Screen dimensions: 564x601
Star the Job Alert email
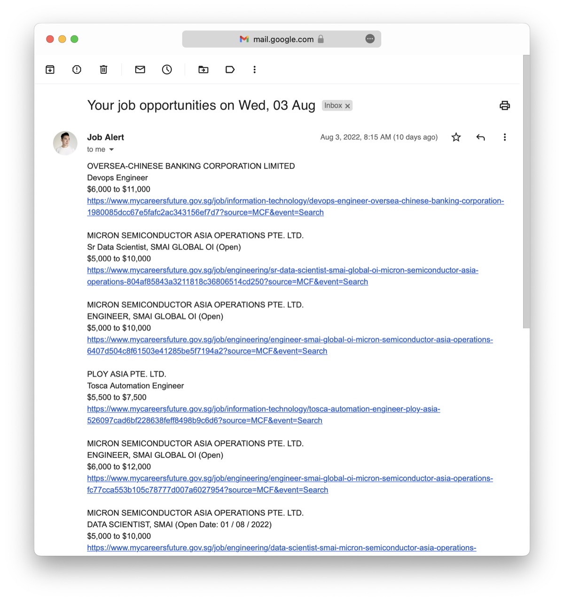coord(456,137)
